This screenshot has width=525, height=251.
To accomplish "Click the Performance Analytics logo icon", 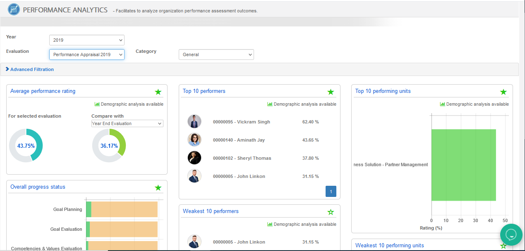I will [x=14, y=9].
